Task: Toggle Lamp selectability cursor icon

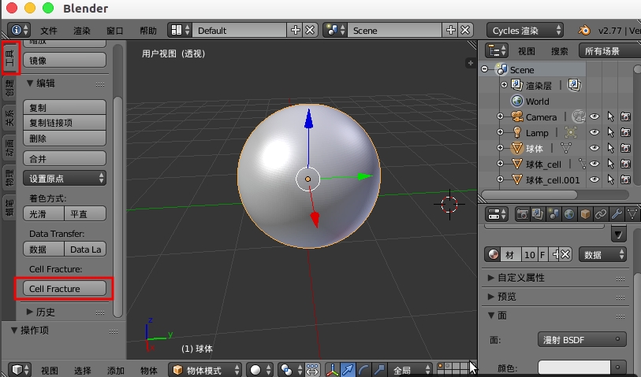Action: pos(610,133)
